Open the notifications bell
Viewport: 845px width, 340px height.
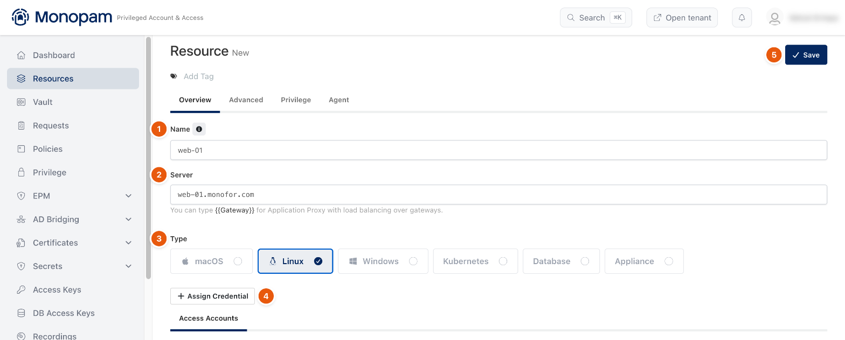pos(742,18)
